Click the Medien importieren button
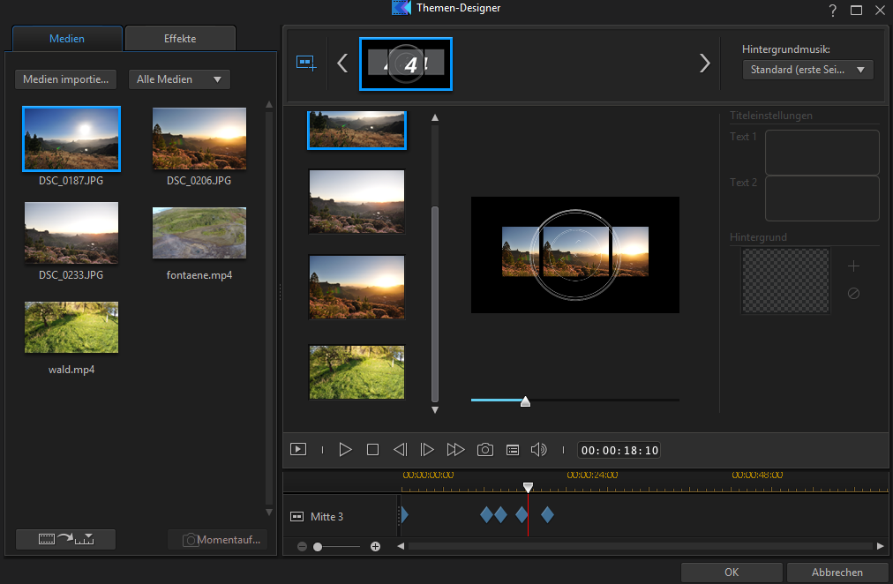893x584 pixels. pyautogui.click(x=65, y=79)
